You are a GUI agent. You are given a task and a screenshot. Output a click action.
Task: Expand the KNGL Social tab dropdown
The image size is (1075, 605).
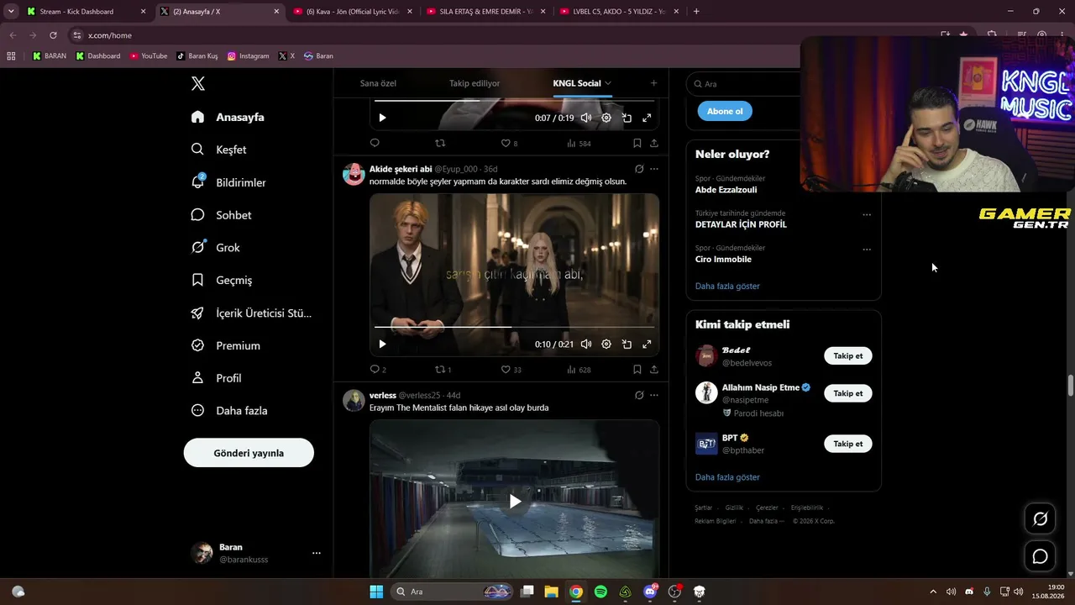tap(608, 83)
